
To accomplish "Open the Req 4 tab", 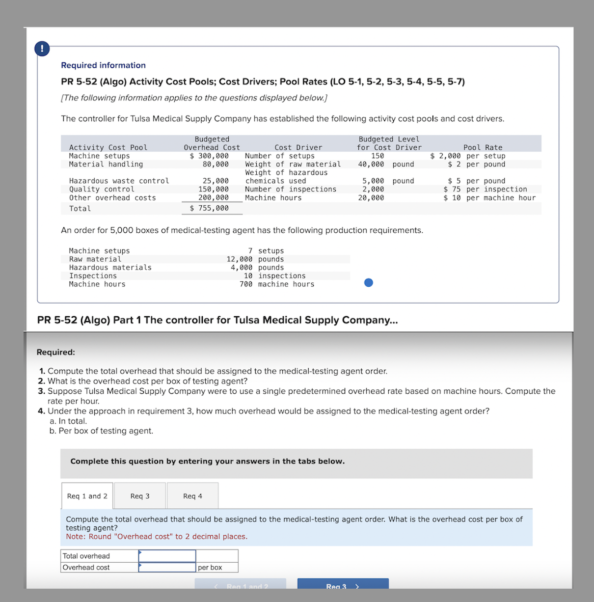I will (192, 496).
